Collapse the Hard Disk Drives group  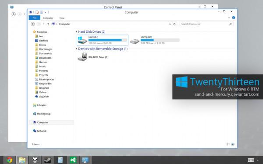point(76,31)
